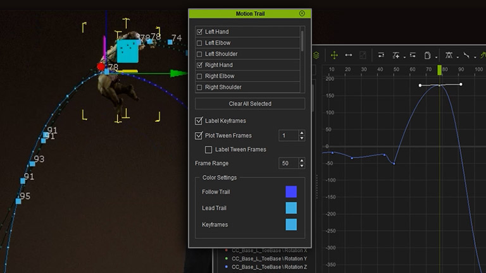The image size is (486, 273).
Task: Check the Label Tween Frames option
Action: pos(209,150)
